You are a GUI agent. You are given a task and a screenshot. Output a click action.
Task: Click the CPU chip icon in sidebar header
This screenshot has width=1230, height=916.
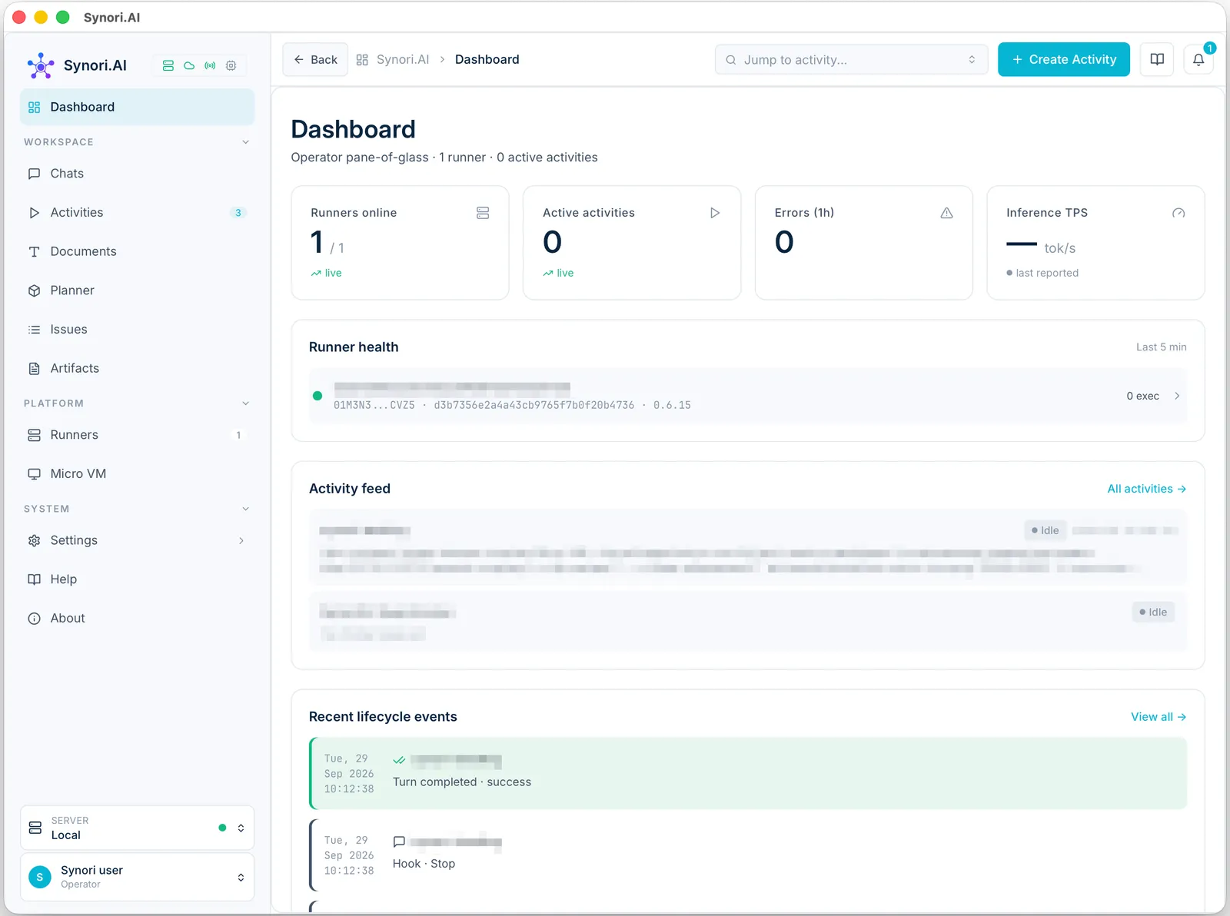click(x=231, y=66)
